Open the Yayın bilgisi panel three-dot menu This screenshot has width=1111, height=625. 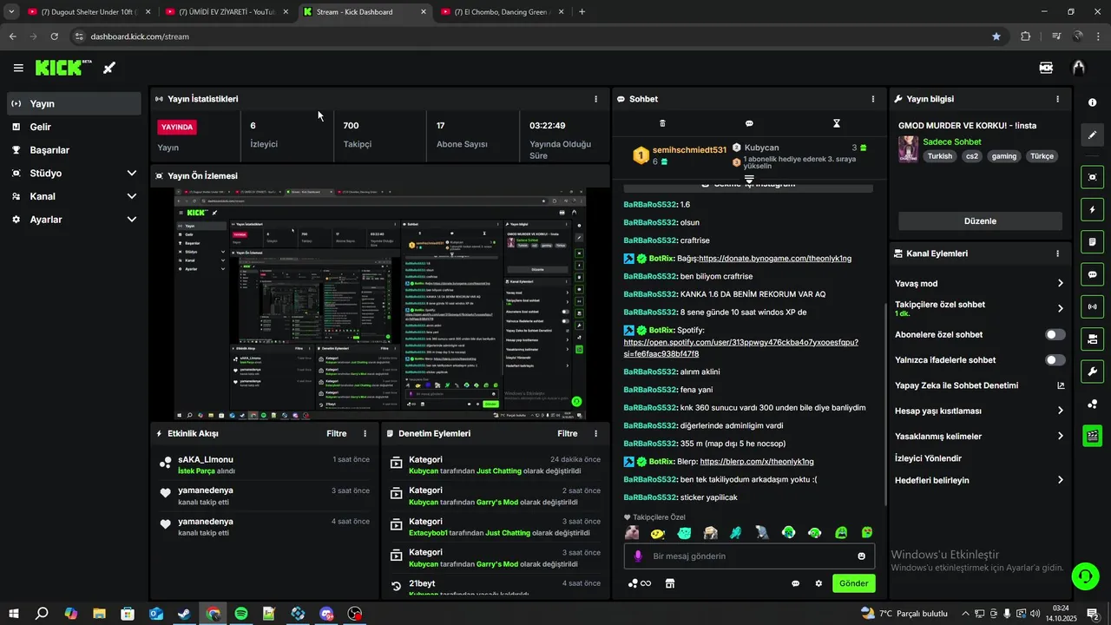pyautogui.click(x=1057, y=99)
